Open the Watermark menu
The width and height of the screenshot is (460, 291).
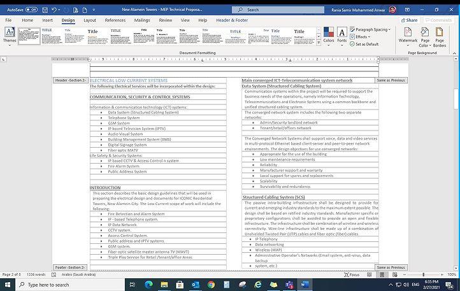(408, 37)
